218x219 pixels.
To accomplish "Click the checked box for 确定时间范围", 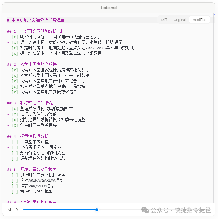I will (15, 48).
